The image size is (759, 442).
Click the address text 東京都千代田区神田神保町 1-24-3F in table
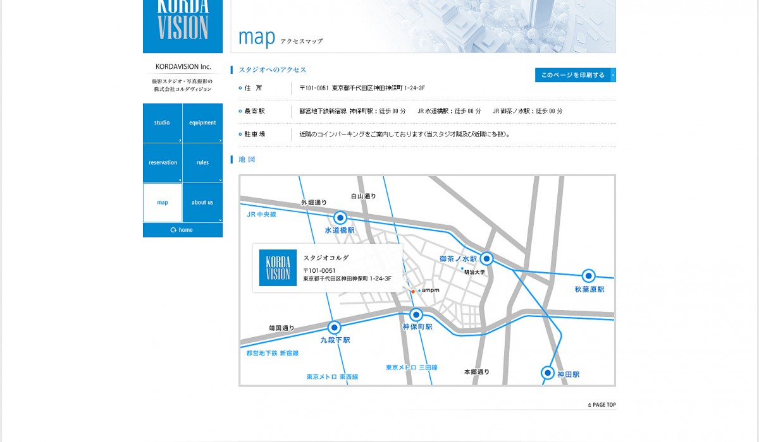tap(378, 88)
